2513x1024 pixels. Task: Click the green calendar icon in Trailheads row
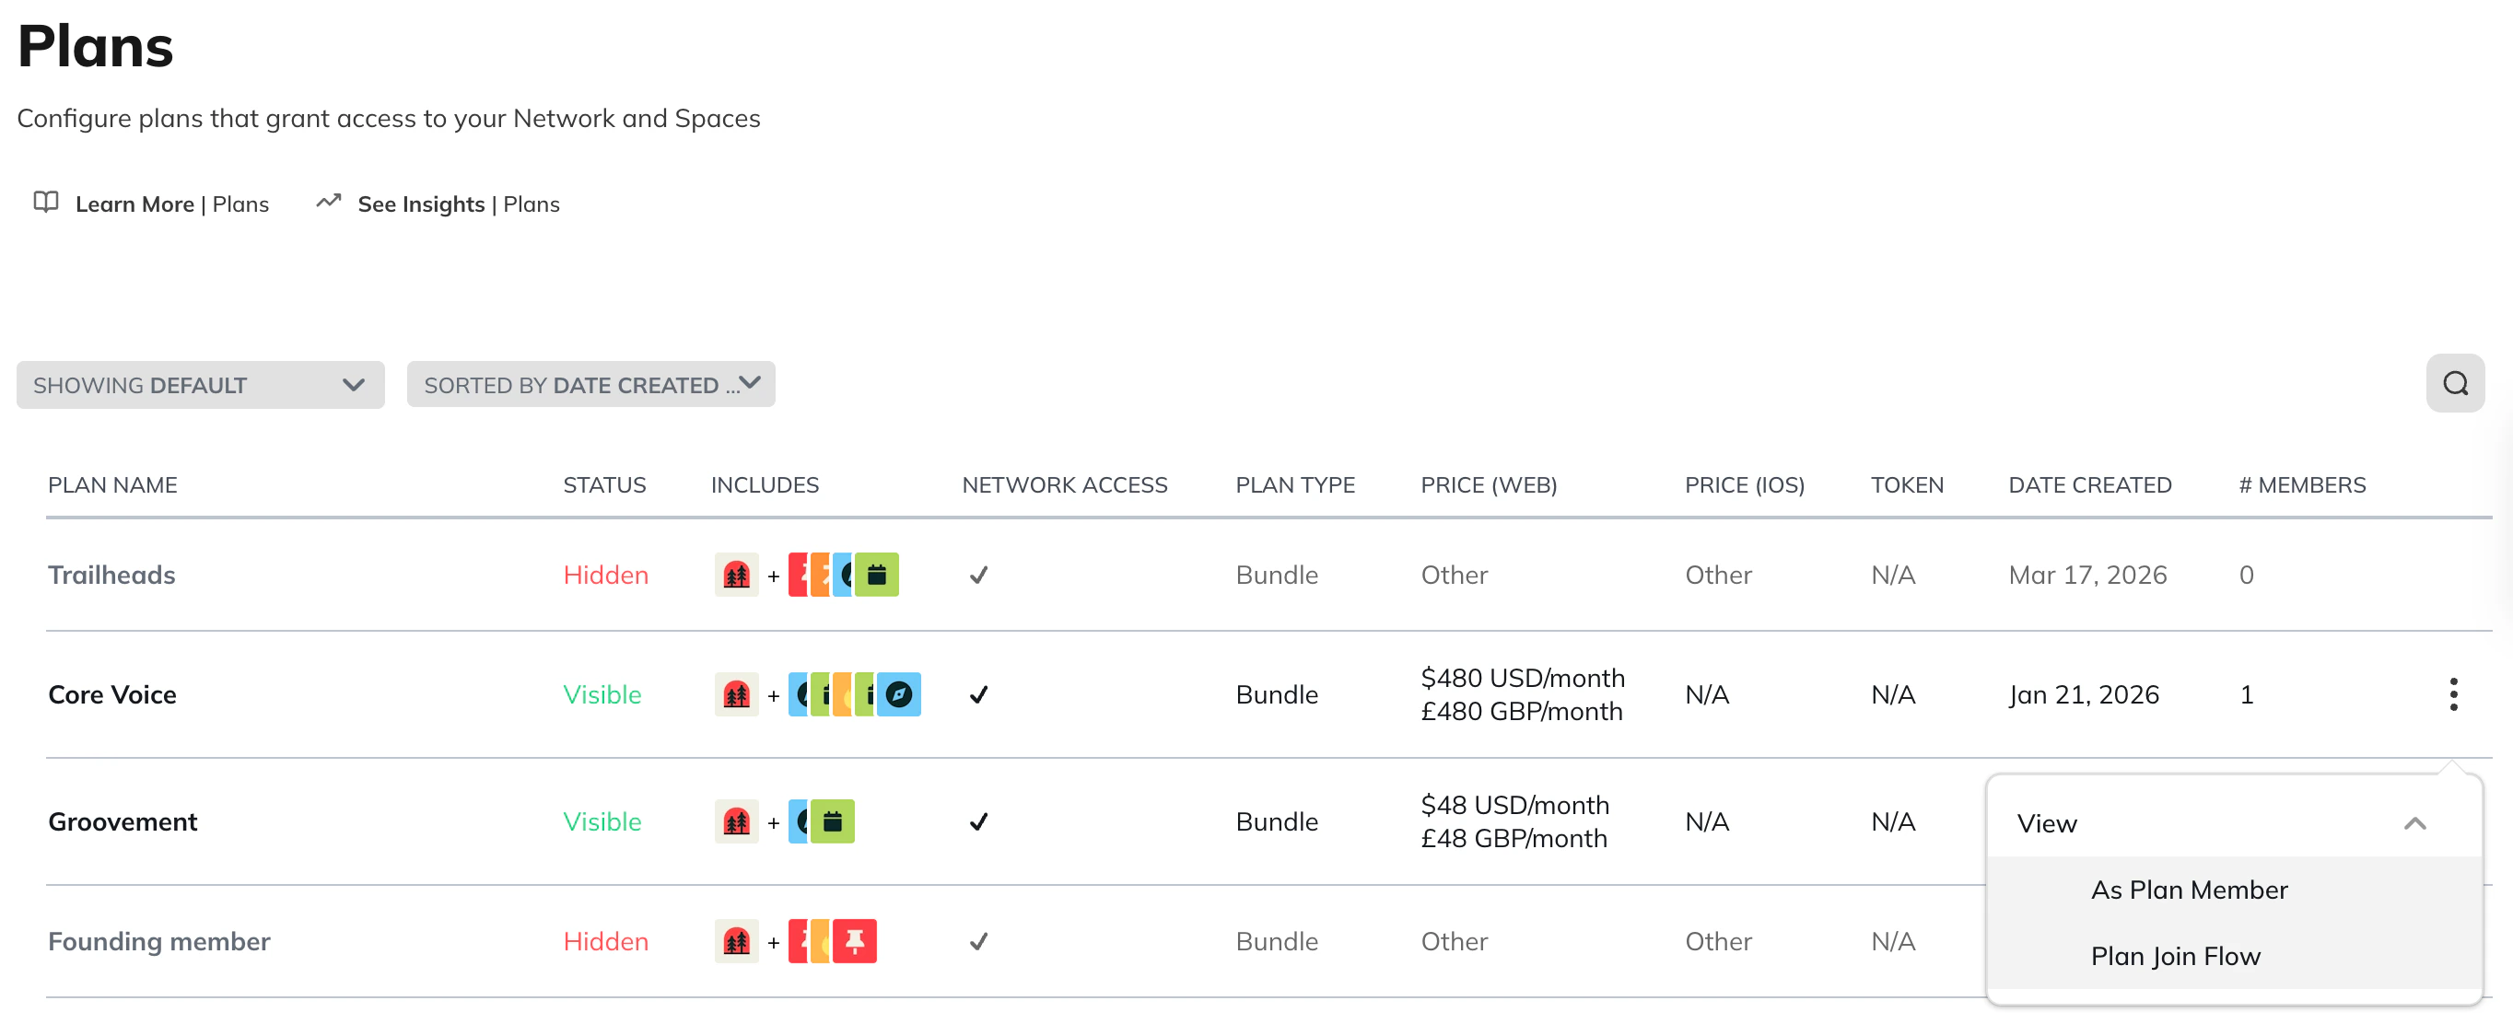click(x=878, y=575)
